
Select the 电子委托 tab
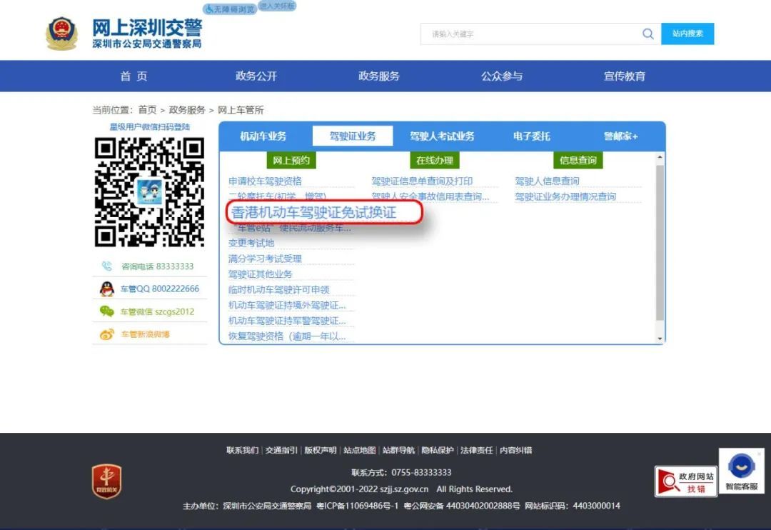(531, 136)
